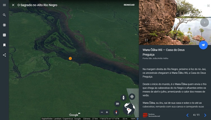211x120 pixels.
Task: Go to next story page arrow
Action: tap(205, 115)
